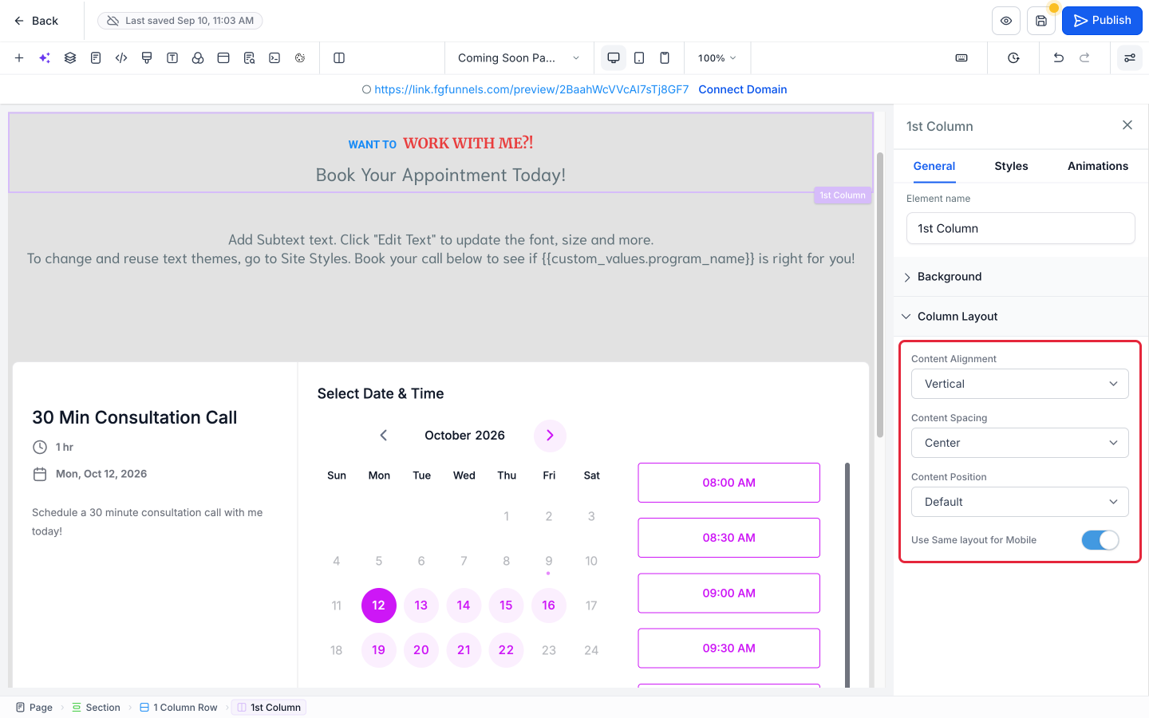
Task: Toggle the split layout view icon
Action: tap(339, 58)
